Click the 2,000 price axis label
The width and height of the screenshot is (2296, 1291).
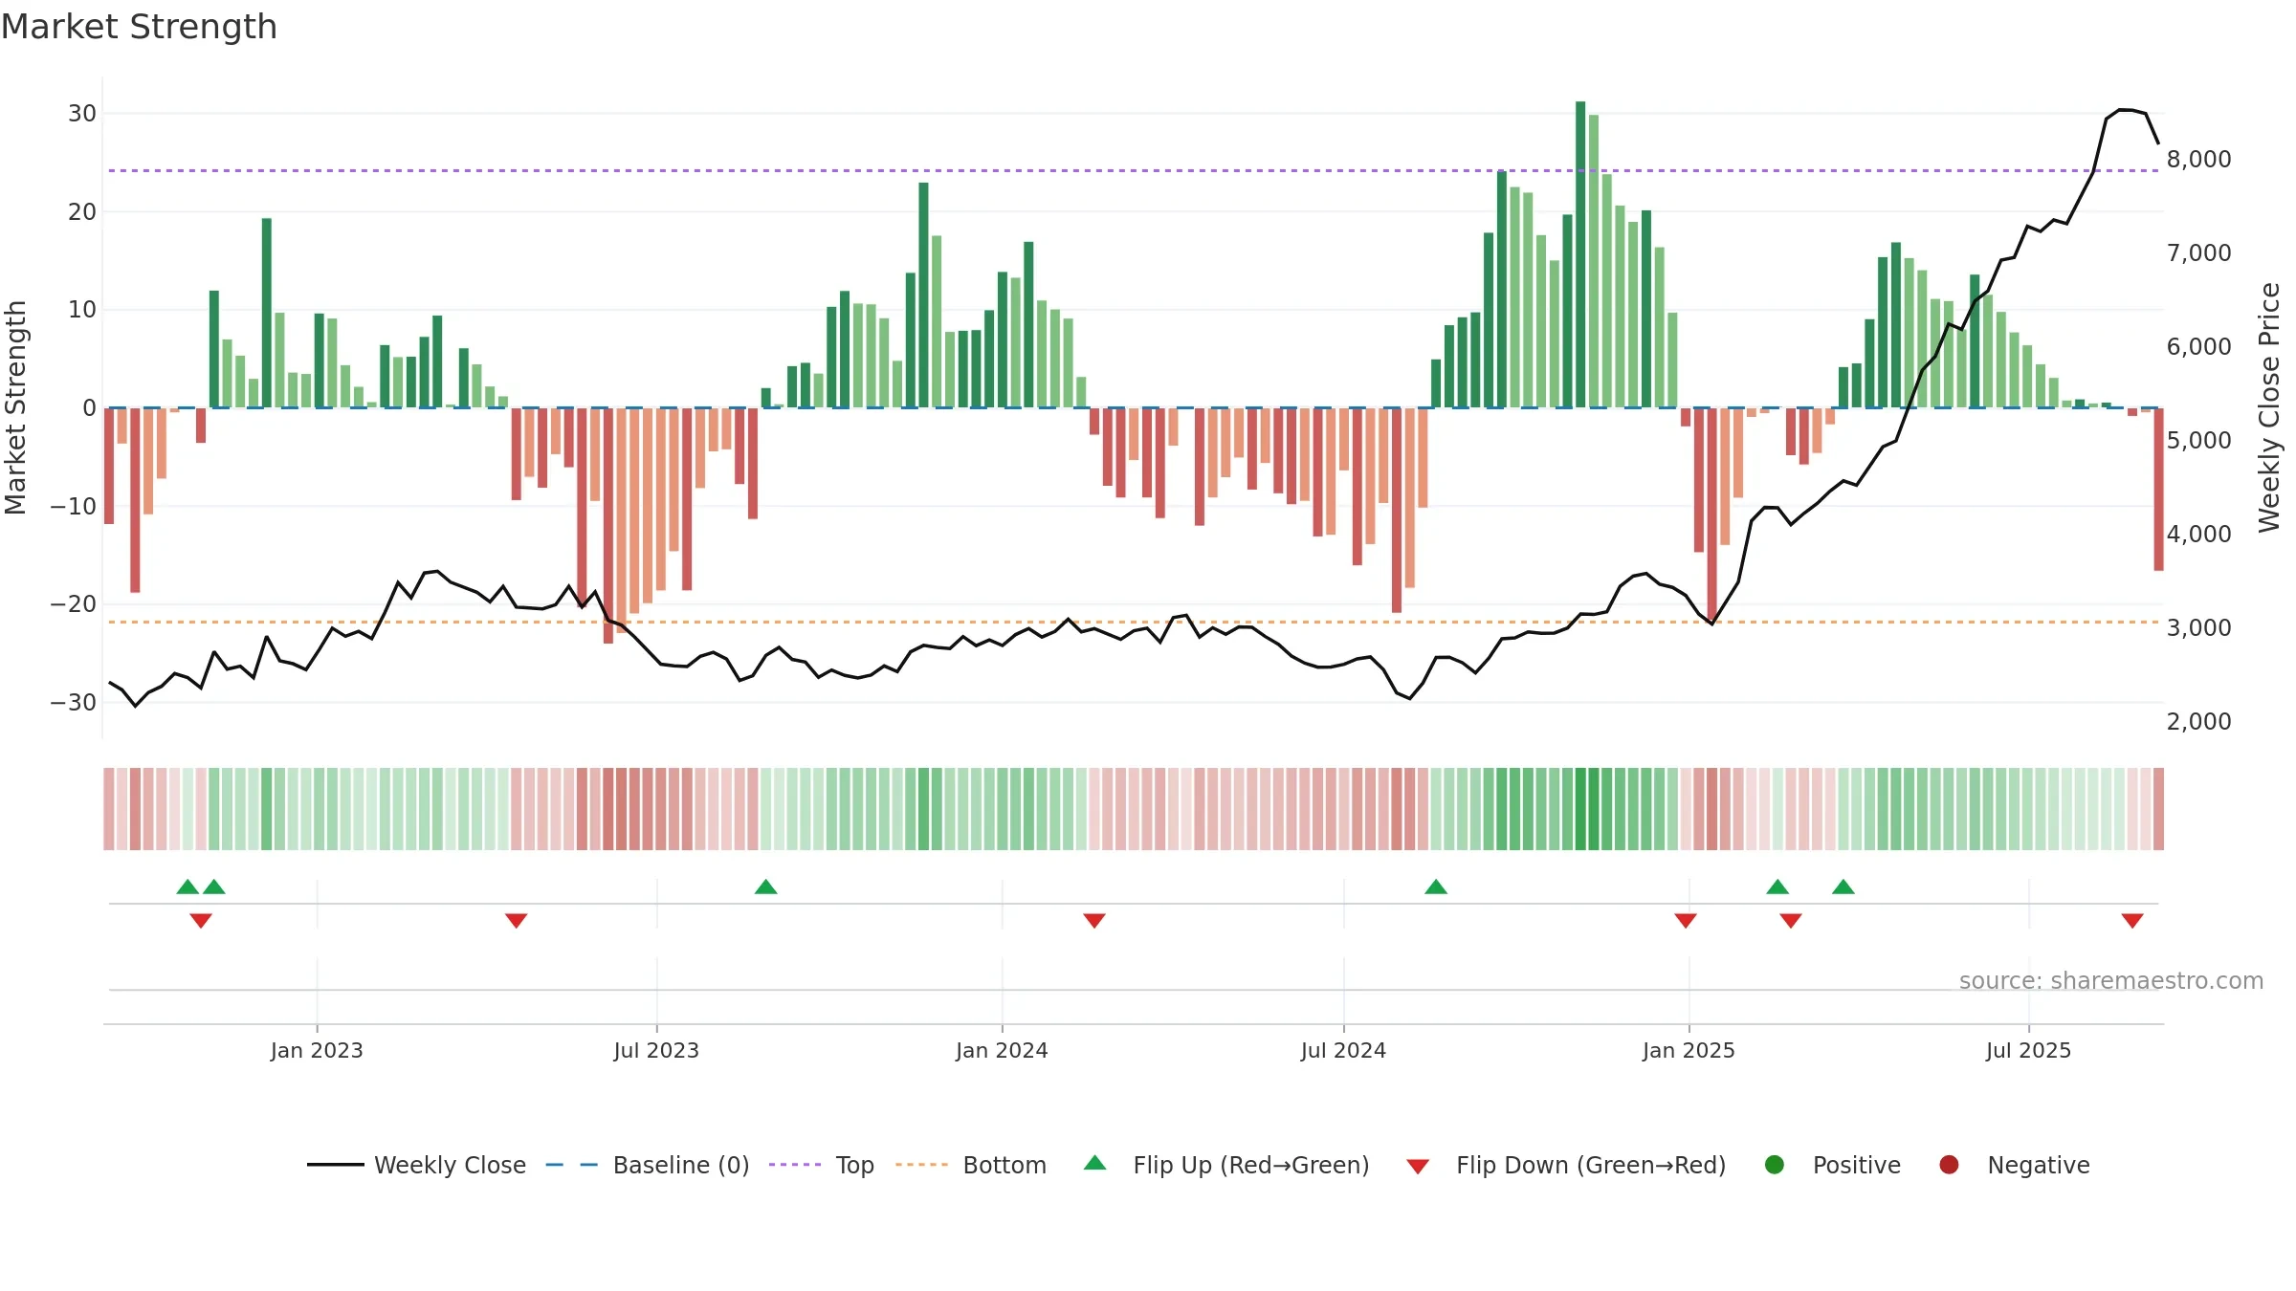coord(2198,721)
